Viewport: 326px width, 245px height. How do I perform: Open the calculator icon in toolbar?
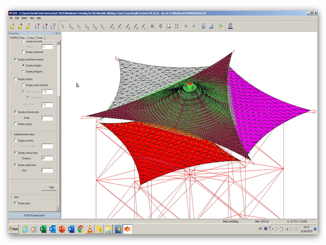click(203, 26)
